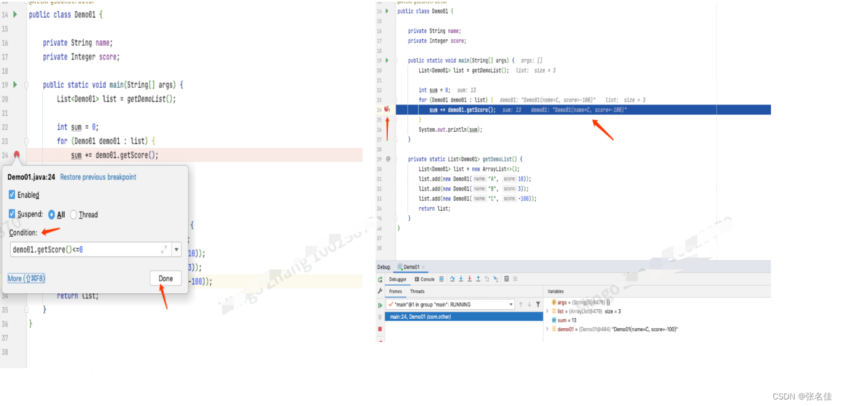This screenshot has width=841, height=406.
Task: Toggle the Suspend checkbox
Action: click(12, 214)
